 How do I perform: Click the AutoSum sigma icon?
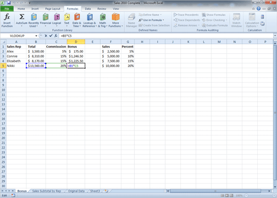[x=22, y=17]
